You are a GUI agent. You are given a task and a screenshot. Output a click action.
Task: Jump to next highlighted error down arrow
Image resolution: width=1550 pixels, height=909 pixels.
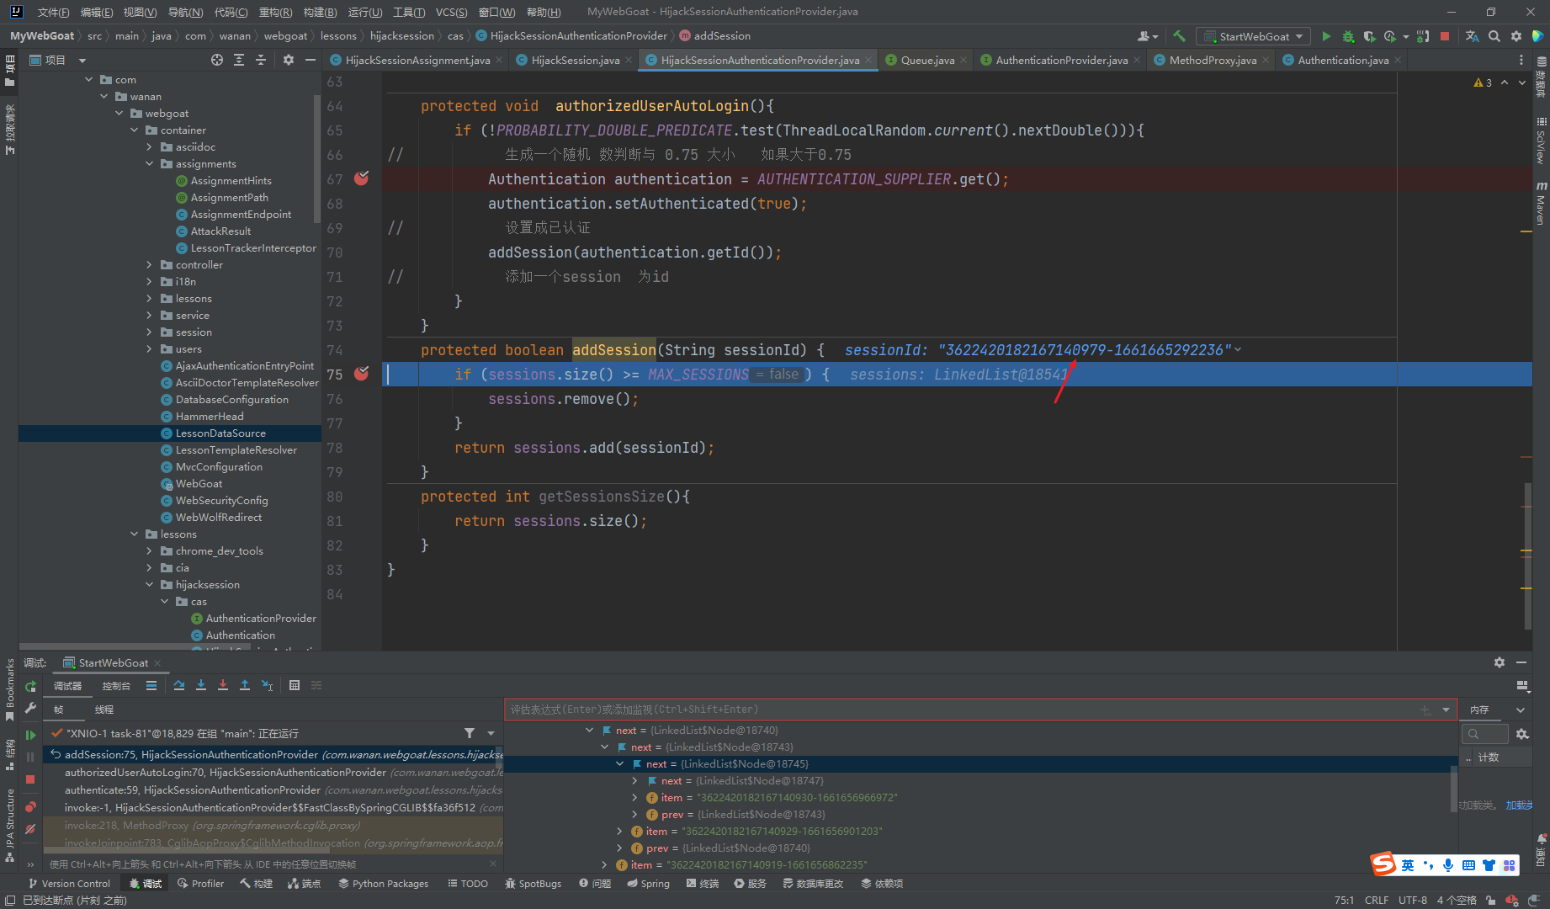(1522, 82)
